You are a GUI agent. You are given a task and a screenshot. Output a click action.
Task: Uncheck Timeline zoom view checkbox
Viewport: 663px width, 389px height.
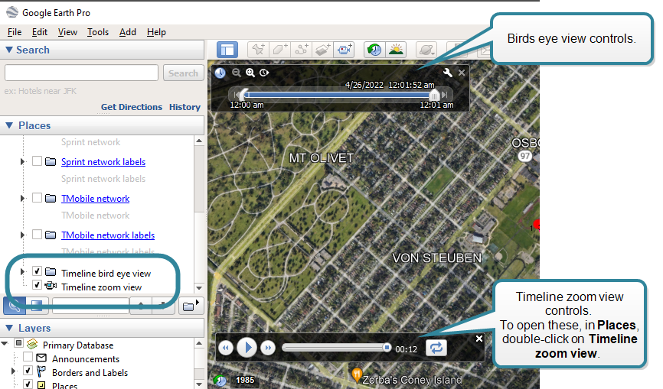pyautogui.click(x=37, y=286)
